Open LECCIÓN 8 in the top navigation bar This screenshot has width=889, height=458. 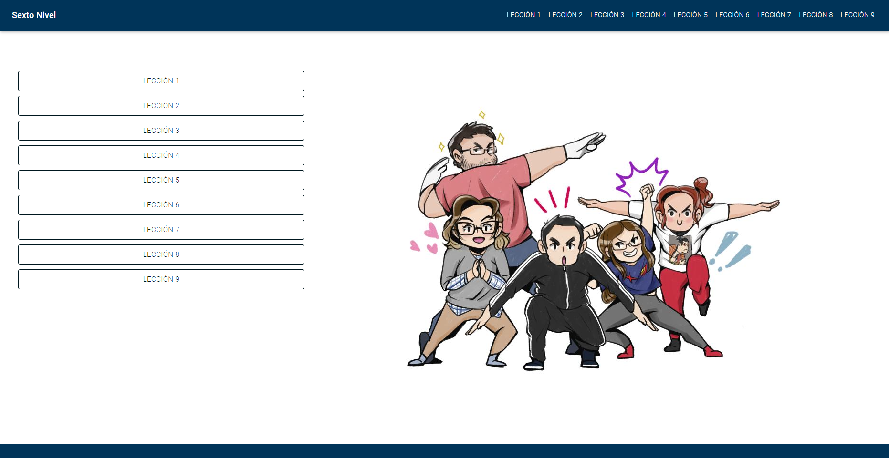816,15
